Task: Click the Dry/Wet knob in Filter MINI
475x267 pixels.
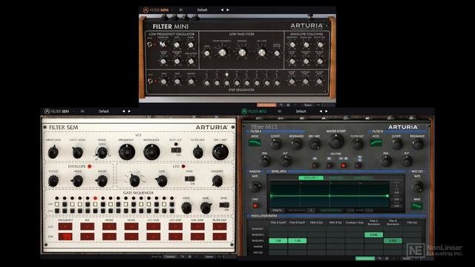Action: [x=262, y=53]
